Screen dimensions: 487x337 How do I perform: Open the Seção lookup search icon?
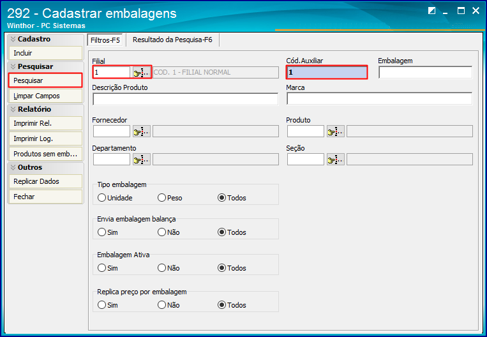(x=336, y=160)
